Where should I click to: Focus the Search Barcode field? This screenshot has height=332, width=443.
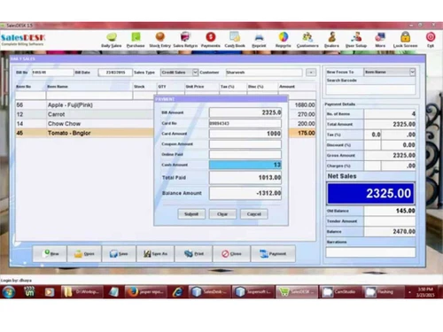[370, 89]
